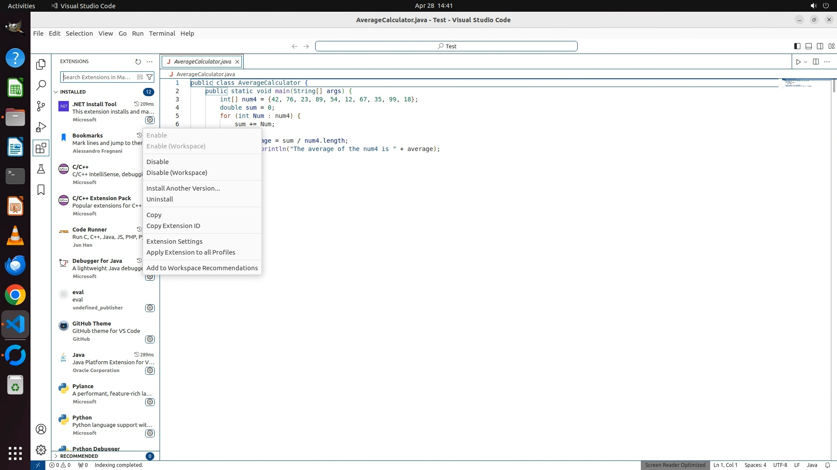Toggle the Primary Side Bar layout button
The width and height of the screenshot is (837, 470).
coord(797,46)
